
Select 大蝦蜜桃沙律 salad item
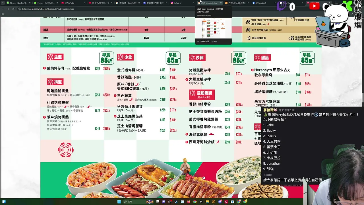(198, 81)
